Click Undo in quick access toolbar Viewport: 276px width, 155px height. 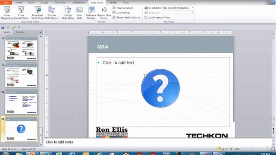(x=8, y=27)
